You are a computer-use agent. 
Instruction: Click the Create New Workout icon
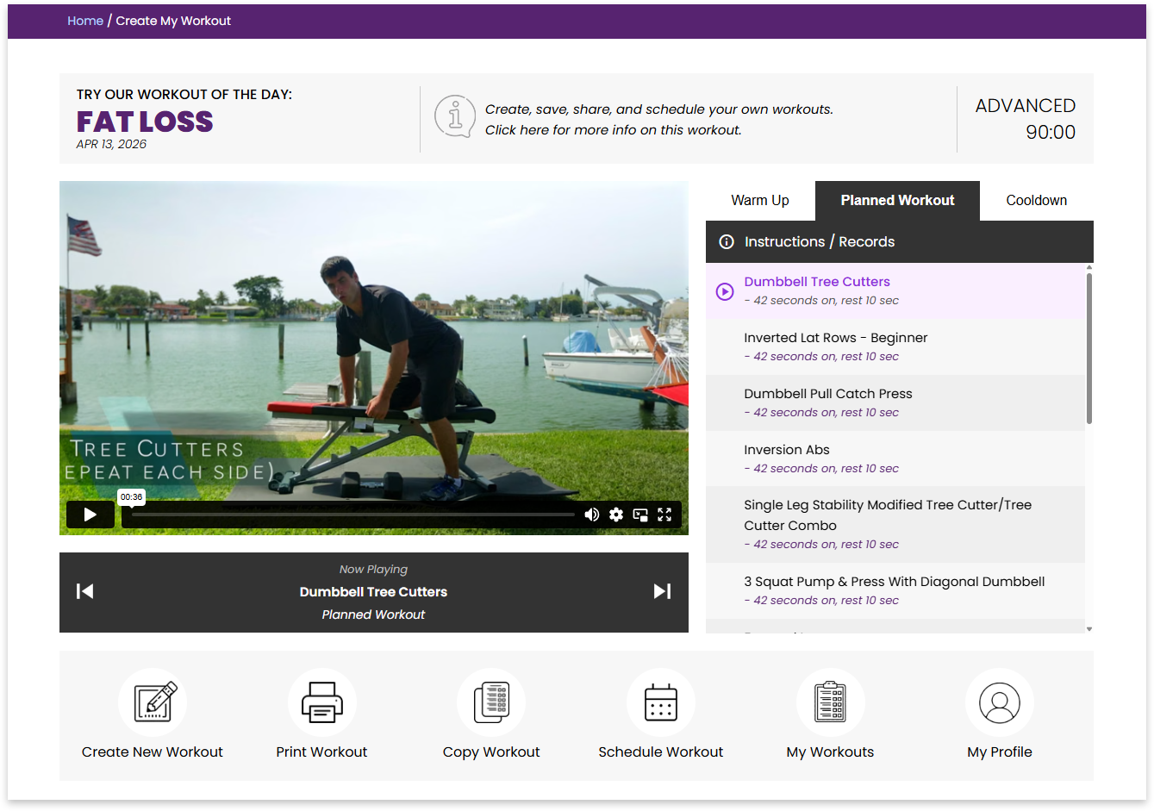pos(153,703)
